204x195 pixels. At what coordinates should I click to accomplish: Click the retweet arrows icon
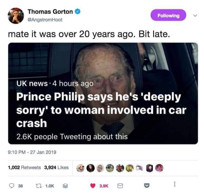pos(39,186)
